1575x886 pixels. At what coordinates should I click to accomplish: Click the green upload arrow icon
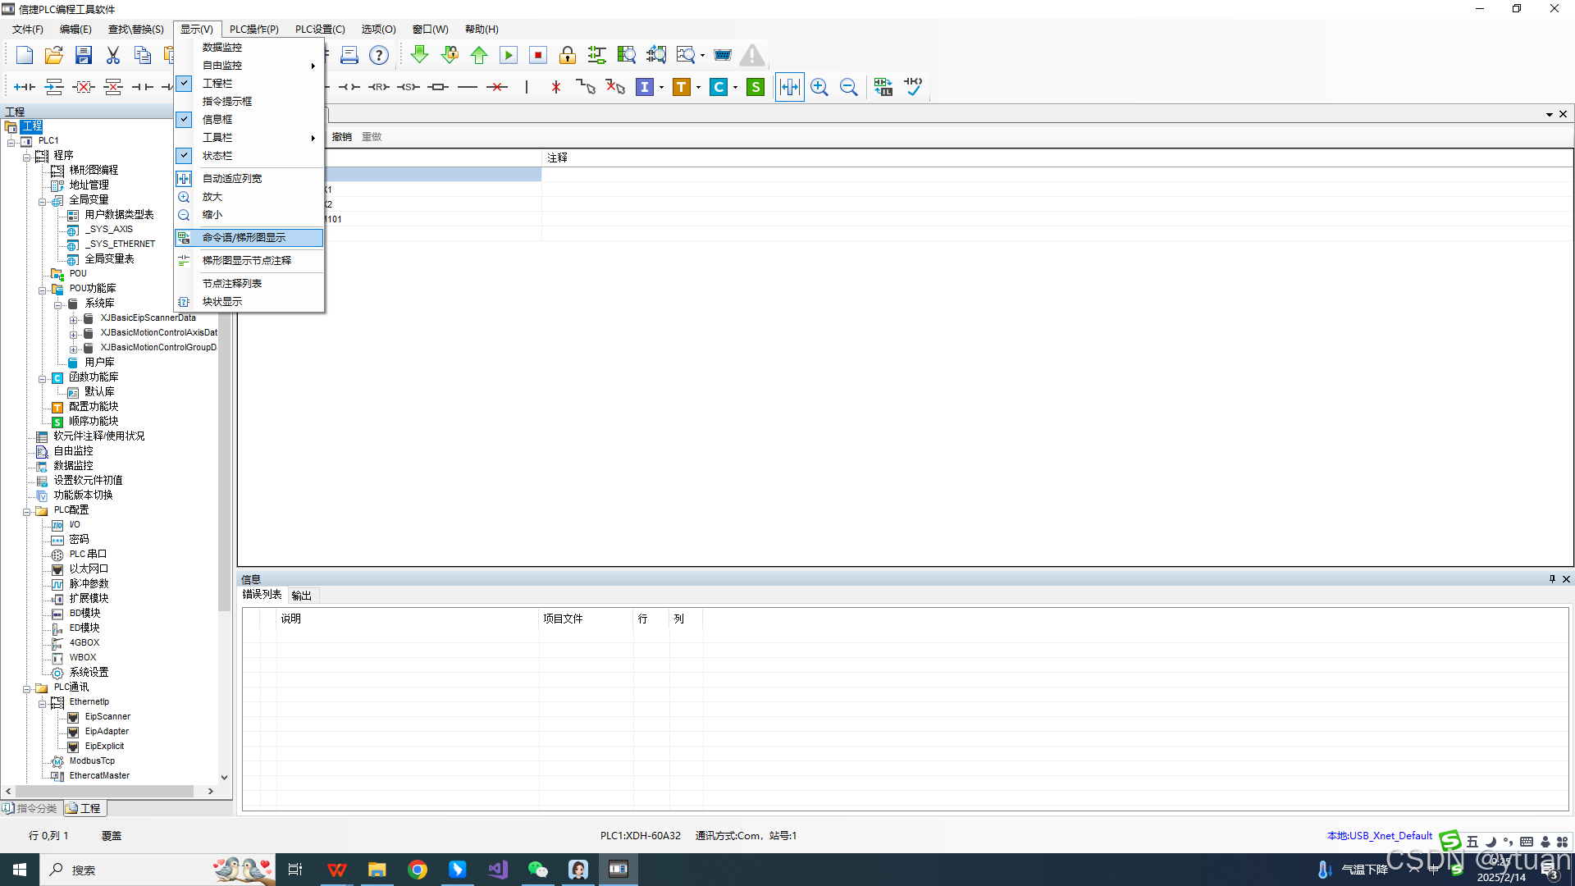tap(479, 55)
